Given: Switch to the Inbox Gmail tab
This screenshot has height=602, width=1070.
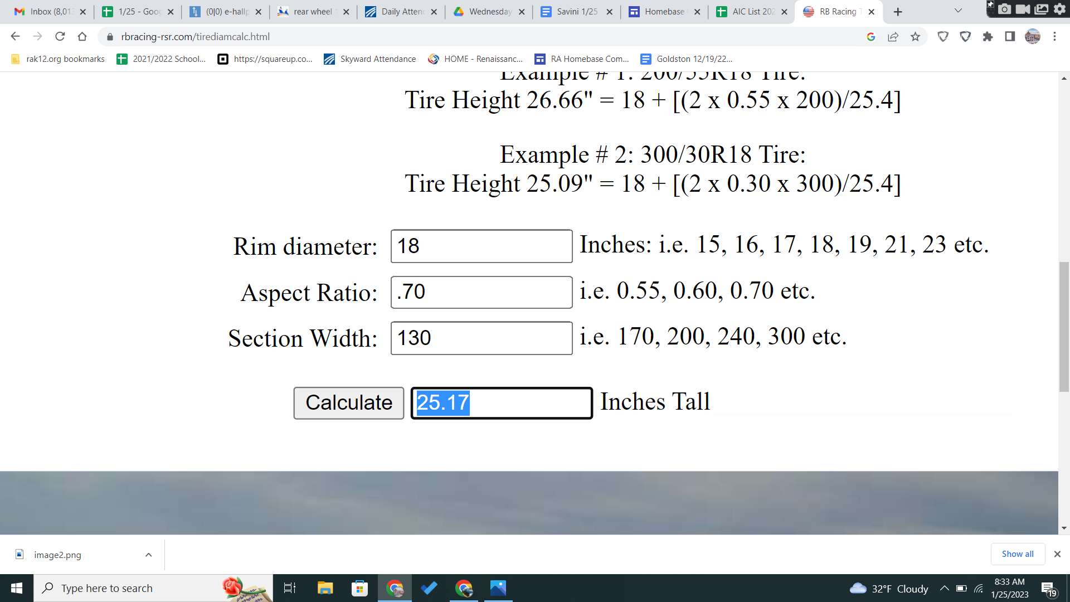Looking at the screenshot, I should (50, 12).
